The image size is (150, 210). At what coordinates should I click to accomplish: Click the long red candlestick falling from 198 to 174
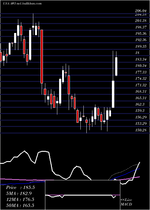(x=42, y=56)
